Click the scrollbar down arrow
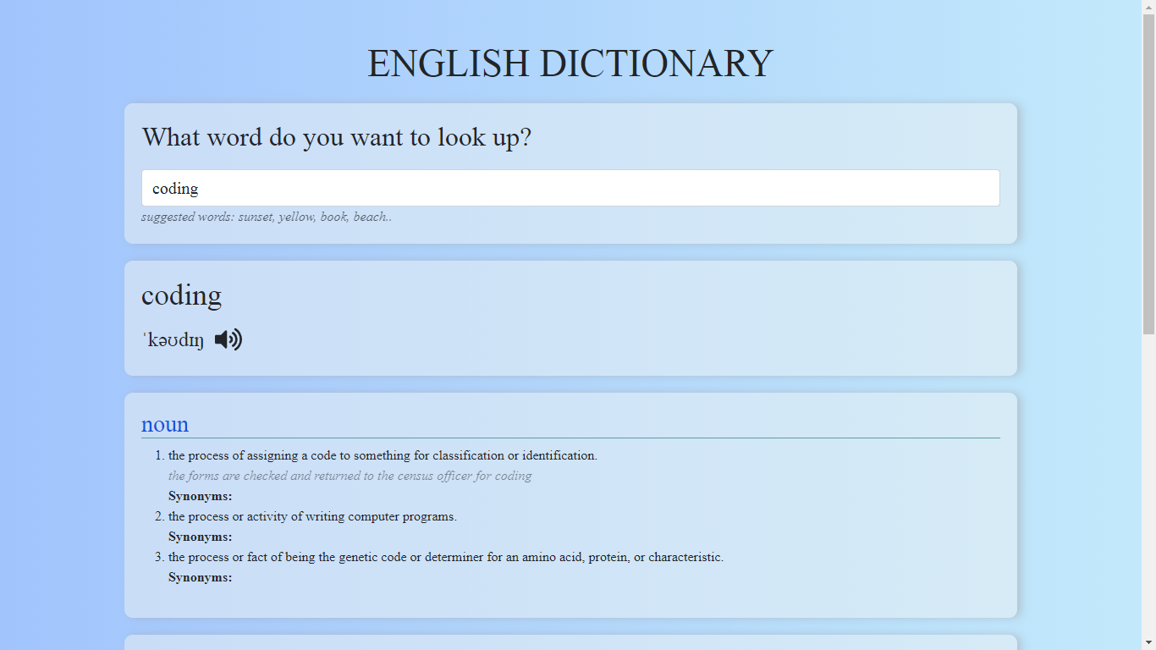Screen dimensions: 1156x650 [1148, 642]
